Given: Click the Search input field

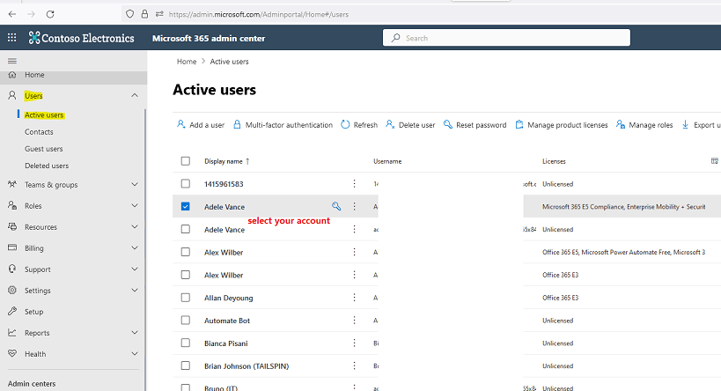Looking at the screenshot, I should 506,38.
